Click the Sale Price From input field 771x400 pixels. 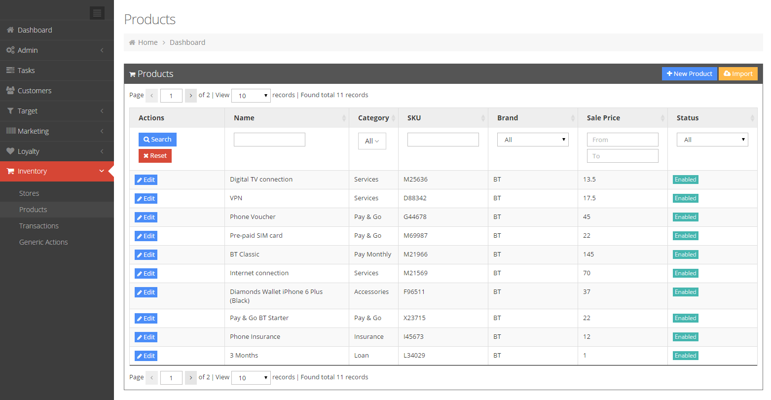click(x=623, y=140)
